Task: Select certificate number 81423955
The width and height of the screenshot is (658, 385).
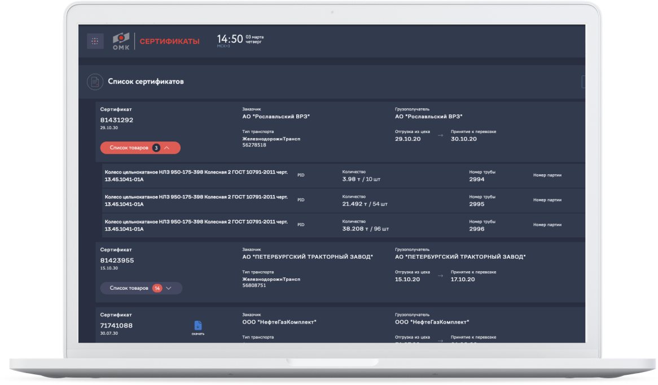Action: [x=117, y=260]
